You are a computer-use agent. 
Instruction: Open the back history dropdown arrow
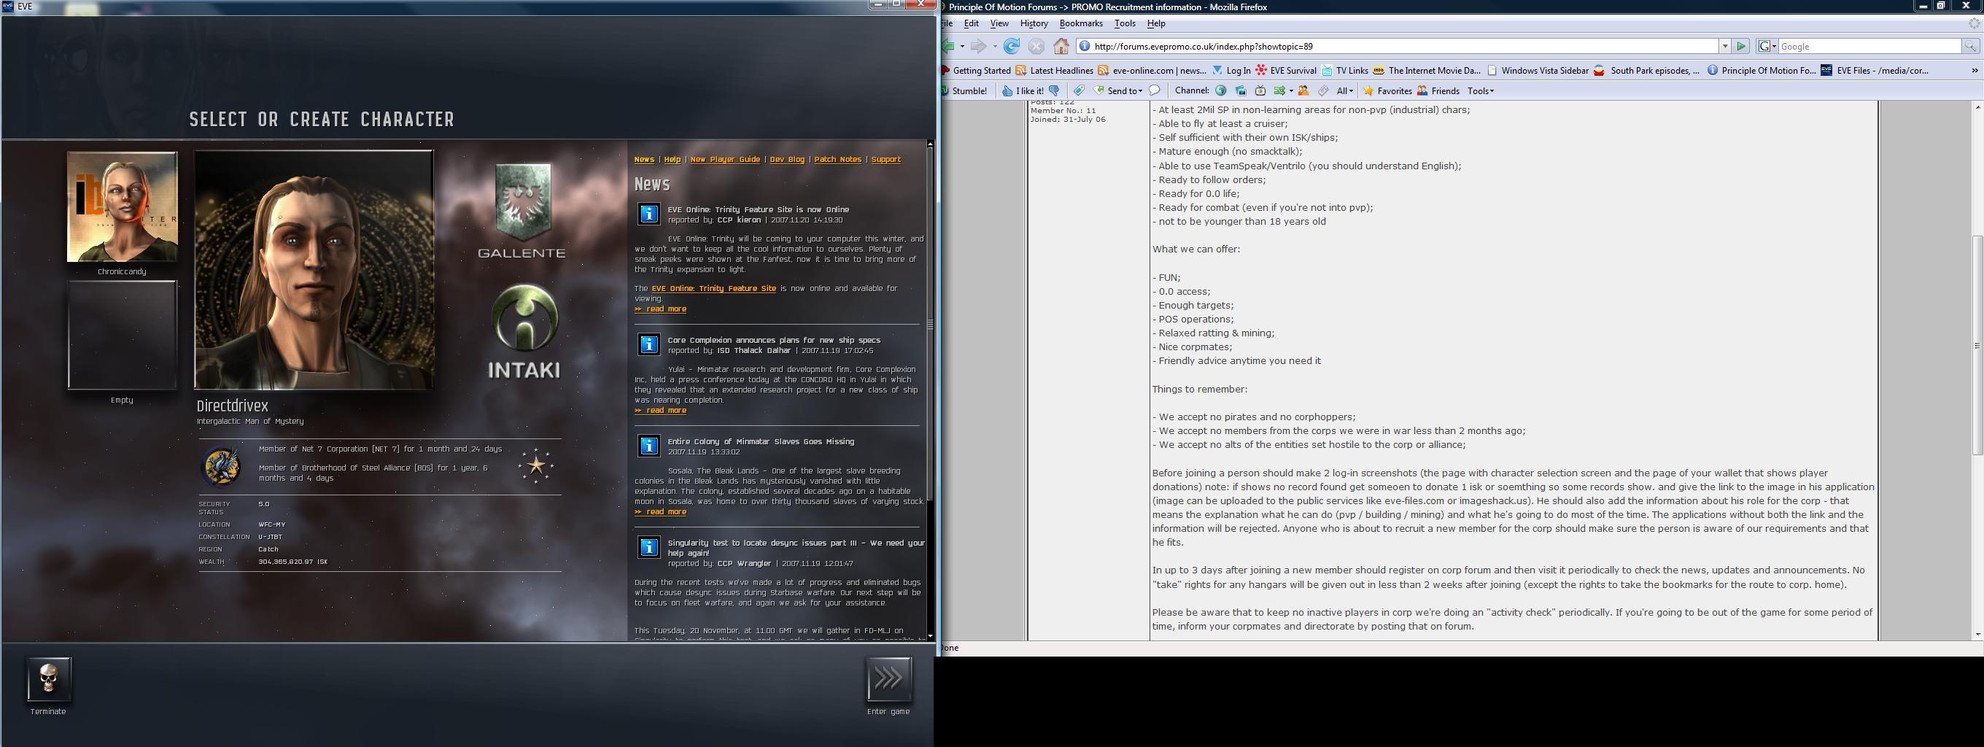tap(962, 46)
